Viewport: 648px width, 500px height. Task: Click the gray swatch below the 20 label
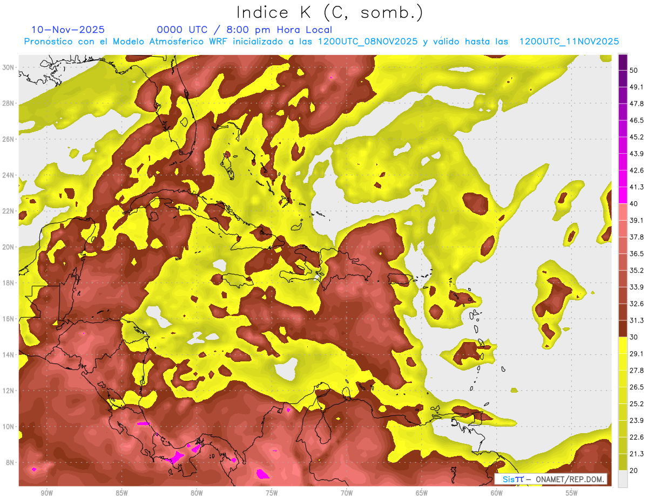[623, 479]
